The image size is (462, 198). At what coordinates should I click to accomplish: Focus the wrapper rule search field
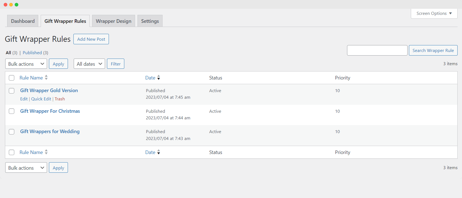tap(377, 50)
